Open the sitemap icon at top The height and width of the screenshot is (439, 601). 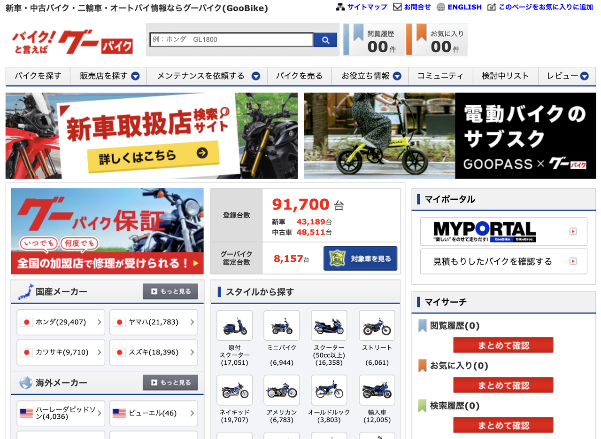coord(340,7)
